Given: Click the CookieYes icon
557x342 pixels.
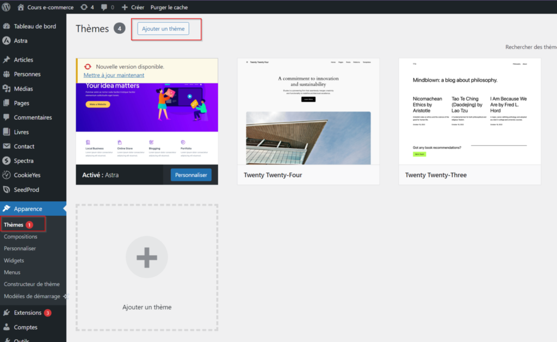Looking at the screenshot, I should click(x=7, y=175).
